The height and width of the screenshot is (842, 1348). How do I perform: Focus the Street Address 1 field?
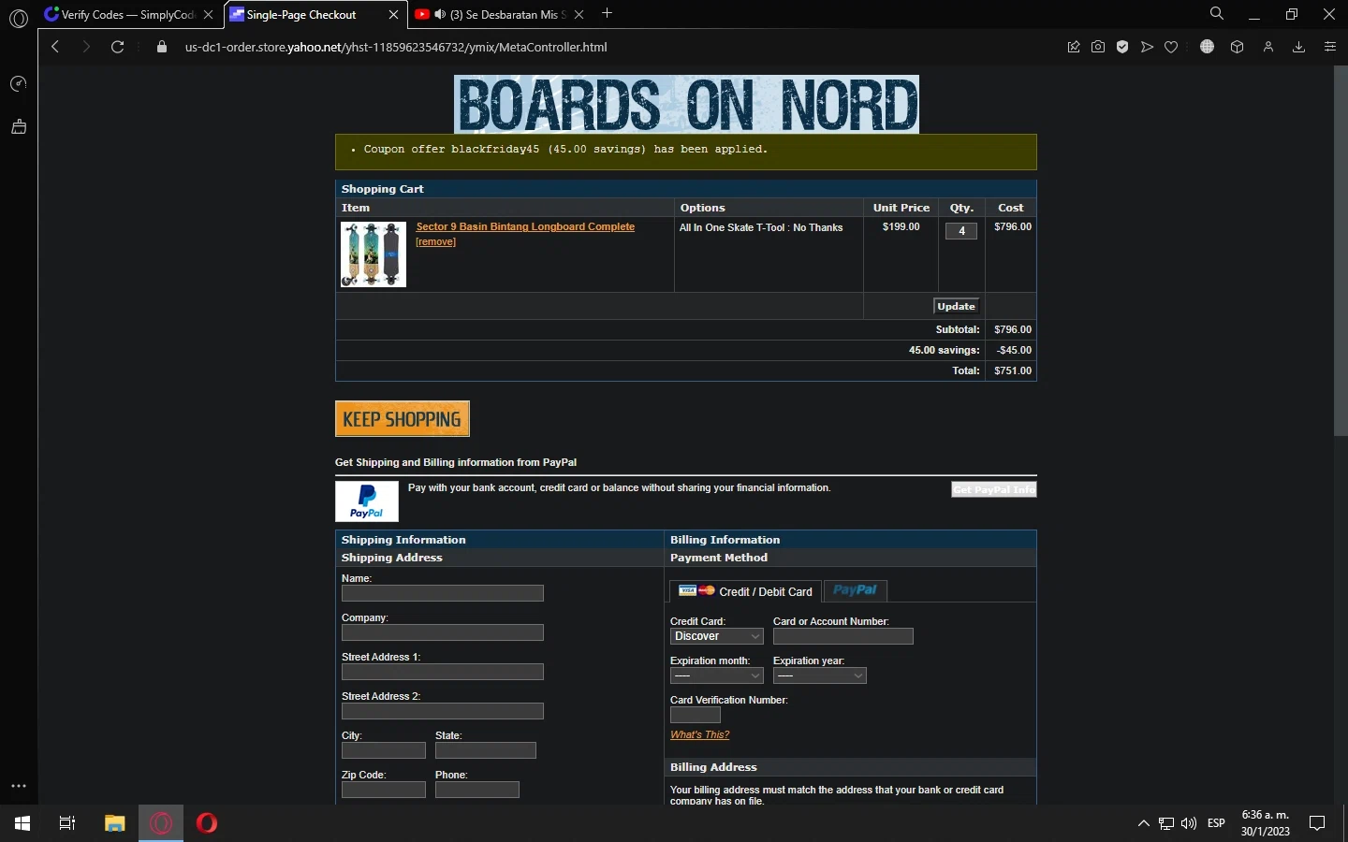pos(443,672)
